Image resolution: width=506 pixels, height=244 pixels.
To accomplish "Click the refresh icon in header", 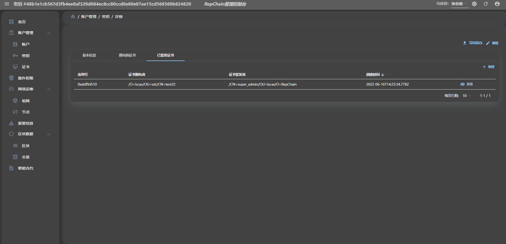I will 486,4.
